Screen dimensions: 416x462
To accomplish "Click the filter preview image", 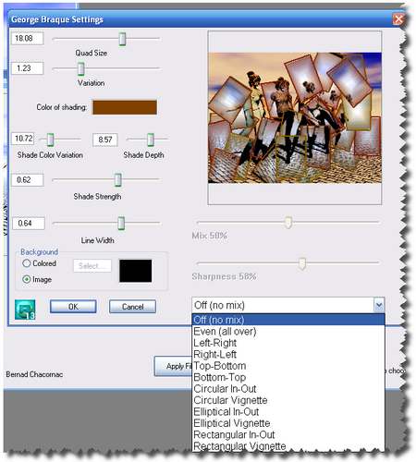I will (x=295, y=117).
